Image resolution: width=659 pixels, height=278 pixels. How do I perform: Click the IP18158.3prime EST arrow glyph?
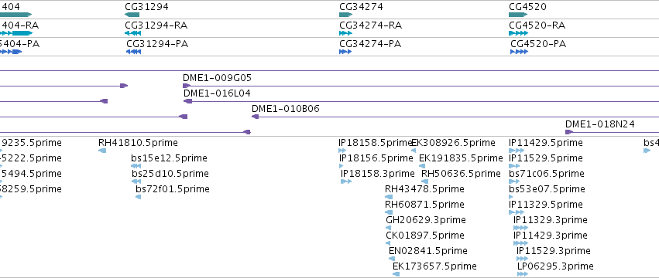coord(346,181)
